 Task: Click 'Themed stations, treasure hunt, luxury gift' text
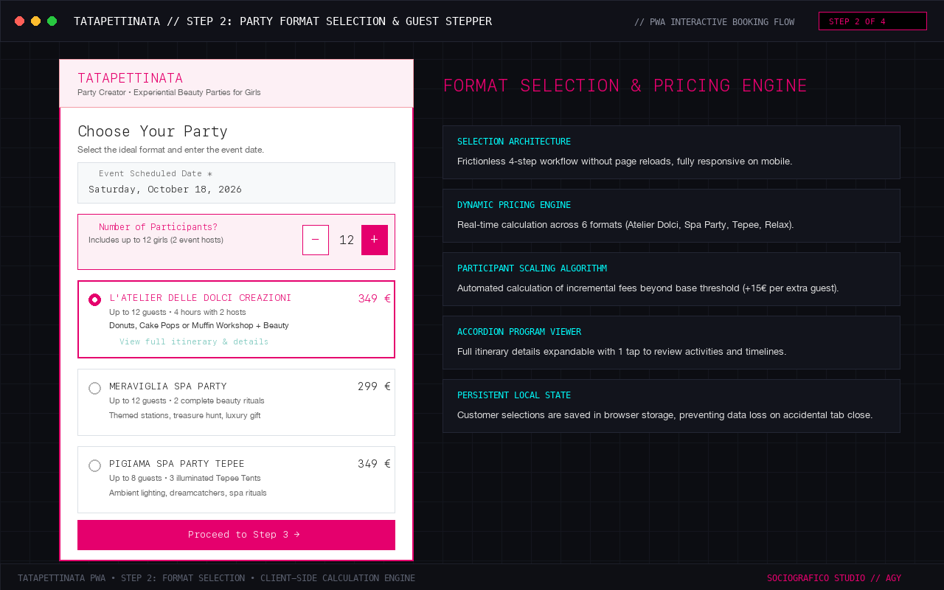pyautogui.click(x=185, y=415)
